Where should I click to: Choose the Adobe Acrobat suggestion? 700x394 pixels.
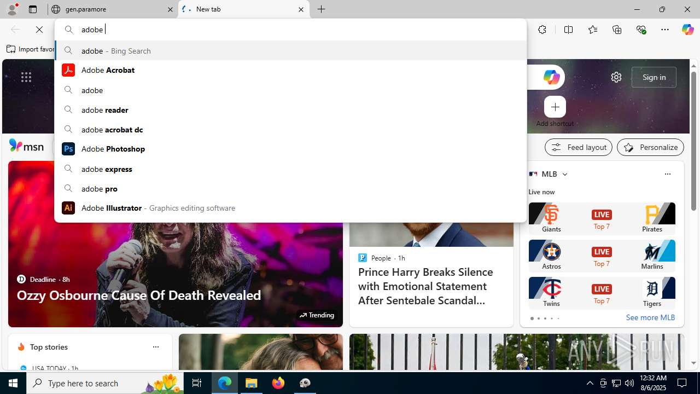coord(290,70)
